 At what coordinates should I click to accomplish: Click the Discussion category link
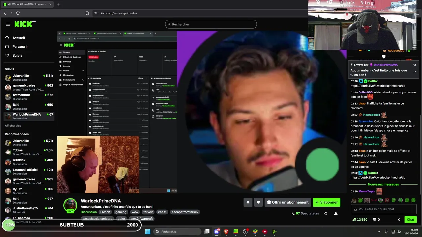89,212
